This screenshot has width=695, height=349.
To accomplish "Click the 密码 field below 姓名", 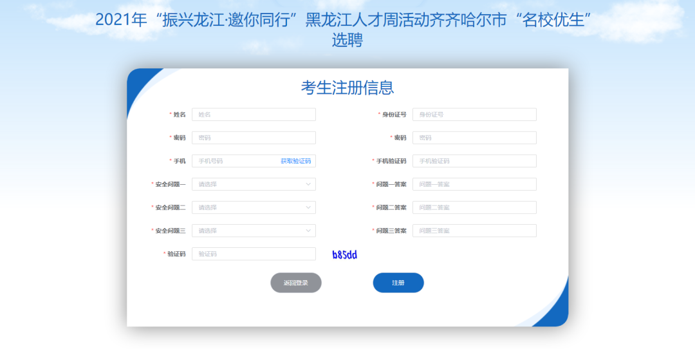I will tap(254, 138).
